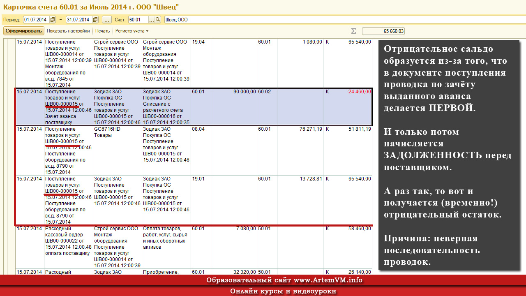526x296 pixels.
Task: Click the end period date field
Action: coord(79,20)
